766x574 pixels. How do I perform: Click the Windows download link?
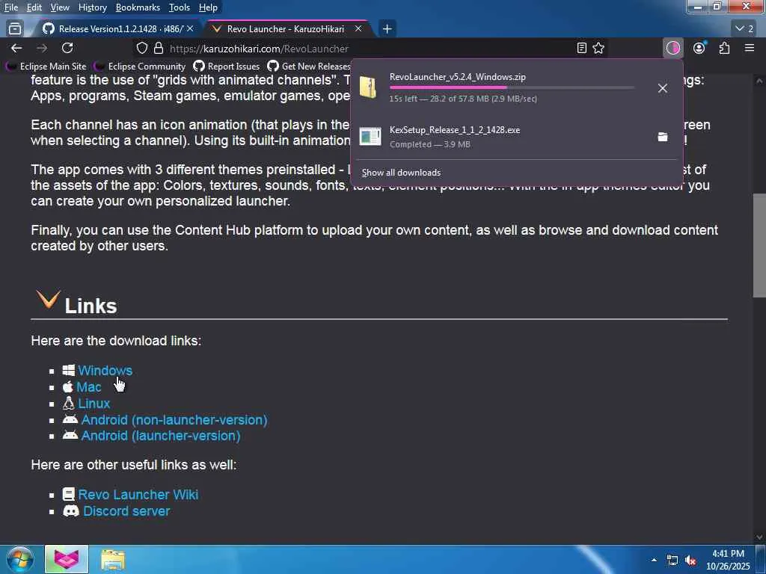pos(105,371)
